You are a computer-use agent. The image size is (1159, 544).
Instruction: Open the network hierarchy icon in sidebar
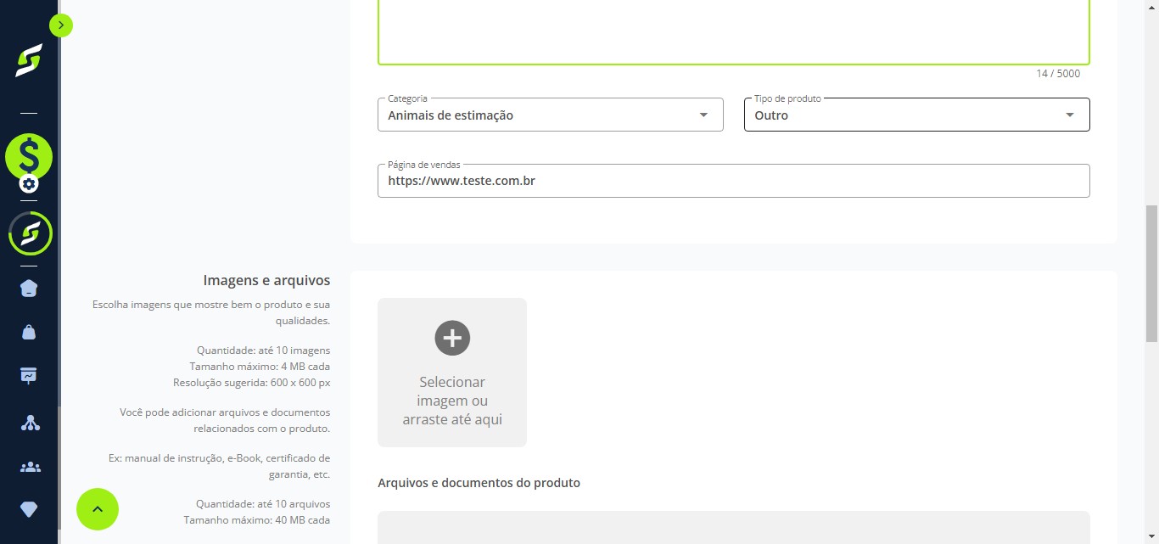(30, 422)
